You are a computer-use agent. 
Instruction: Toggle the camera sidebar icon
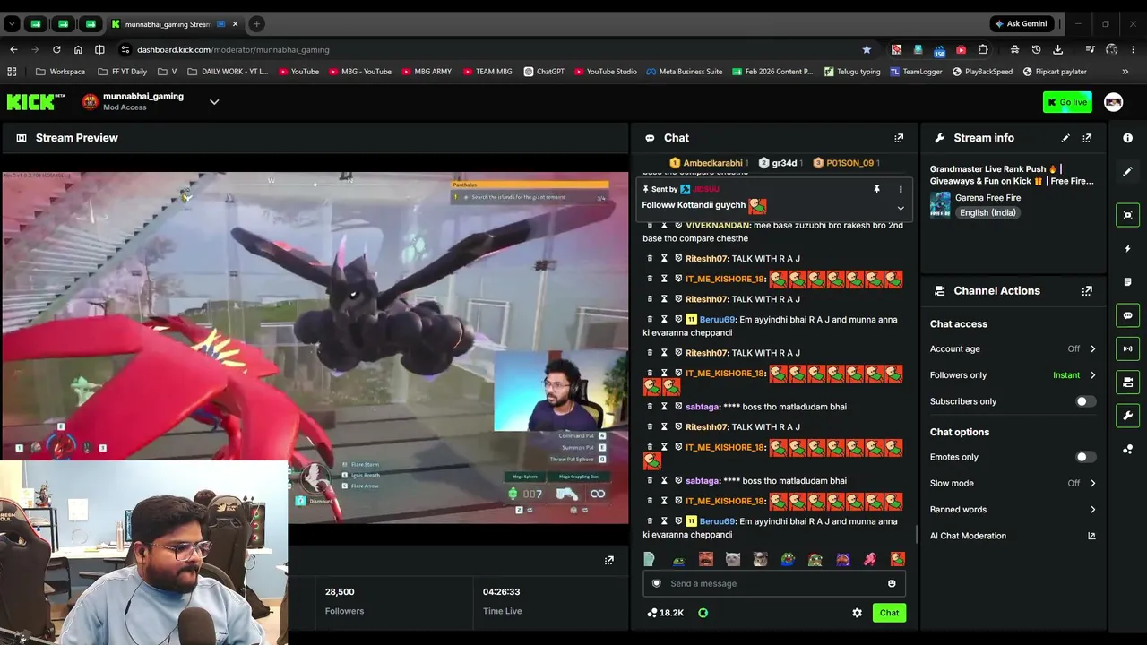coord(1127,383)
